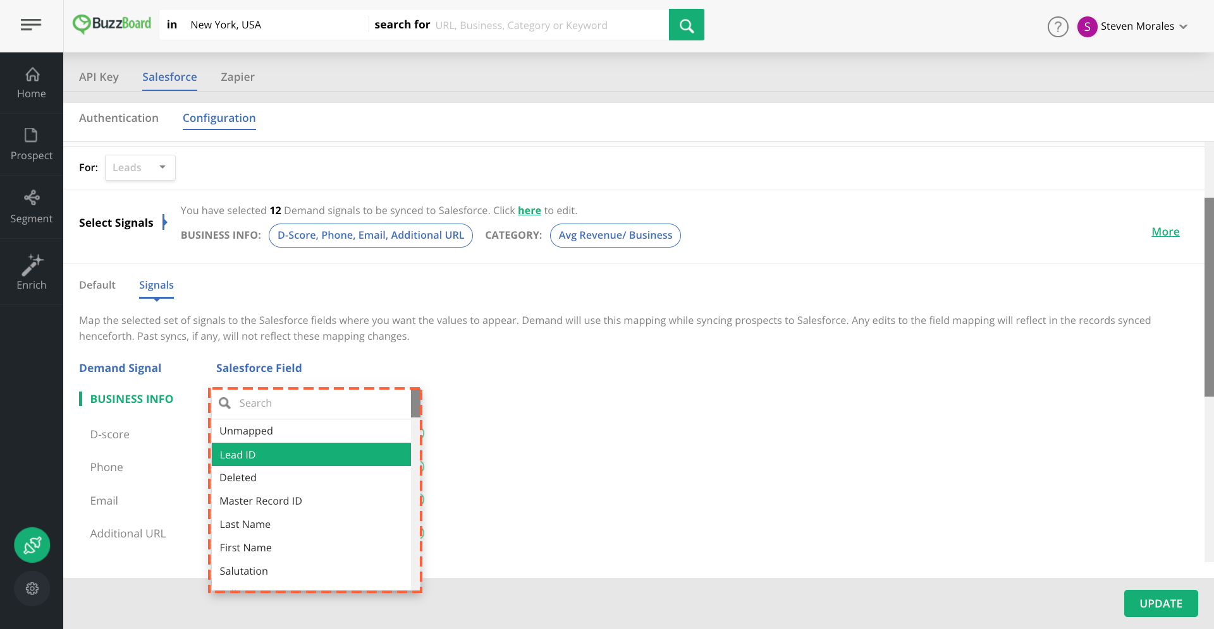Open Segment in sidebar
Screen dimensions: 1214x629
32,207
